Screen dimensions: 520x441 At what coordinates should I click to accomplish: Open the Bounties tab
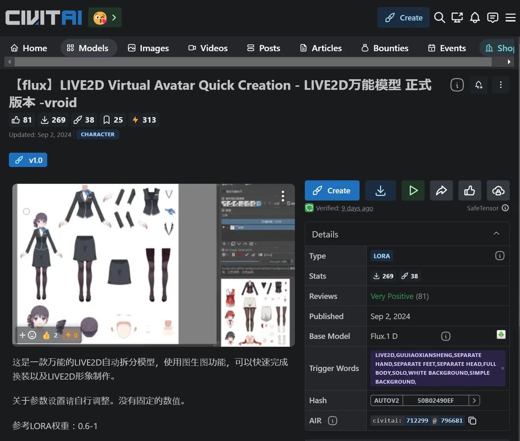point(385,48)
